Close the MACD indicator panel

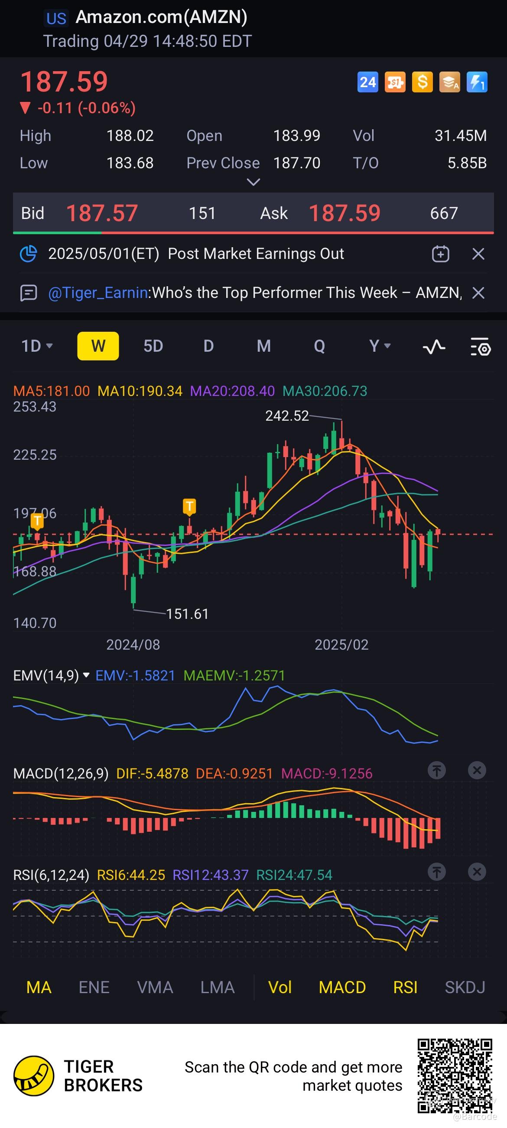(477, 770)
